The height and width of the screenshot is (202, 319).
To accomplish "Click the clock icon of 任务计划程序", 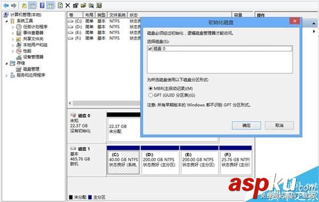I will [19, 27].
